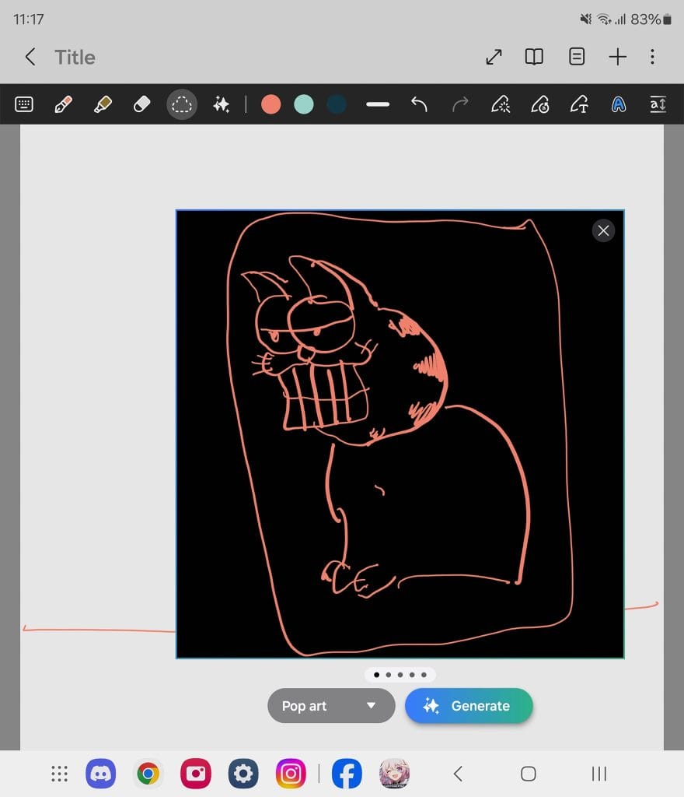The width and height of the screenshot is (684, 797).
Task: Choose the coral color swatch
Action: click(270, 104)
